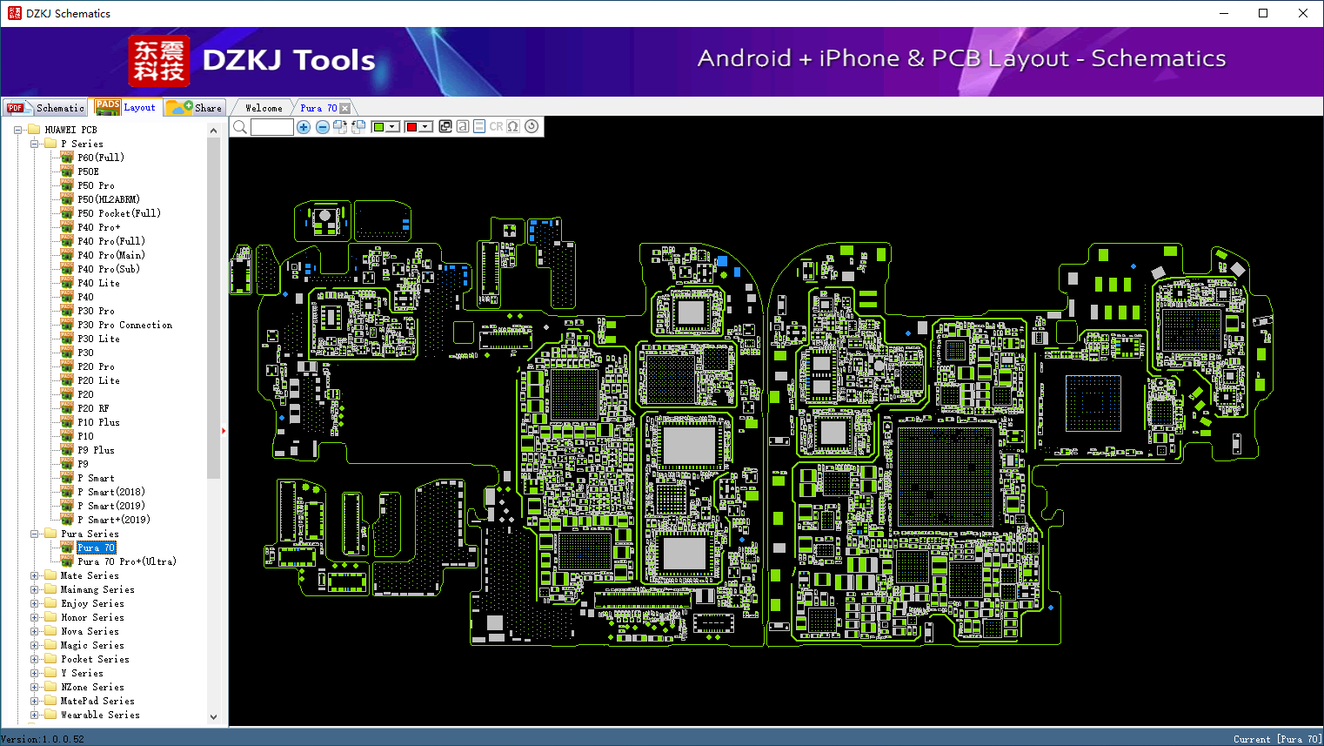The width and height of the screenshot is (1324, 746).
Task: Click the toolbar search input field
Action: click(x=272, y=127)
